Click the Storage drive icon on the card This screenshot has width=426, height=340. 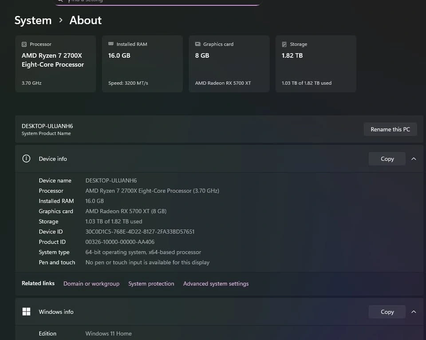tap(284, 44)
